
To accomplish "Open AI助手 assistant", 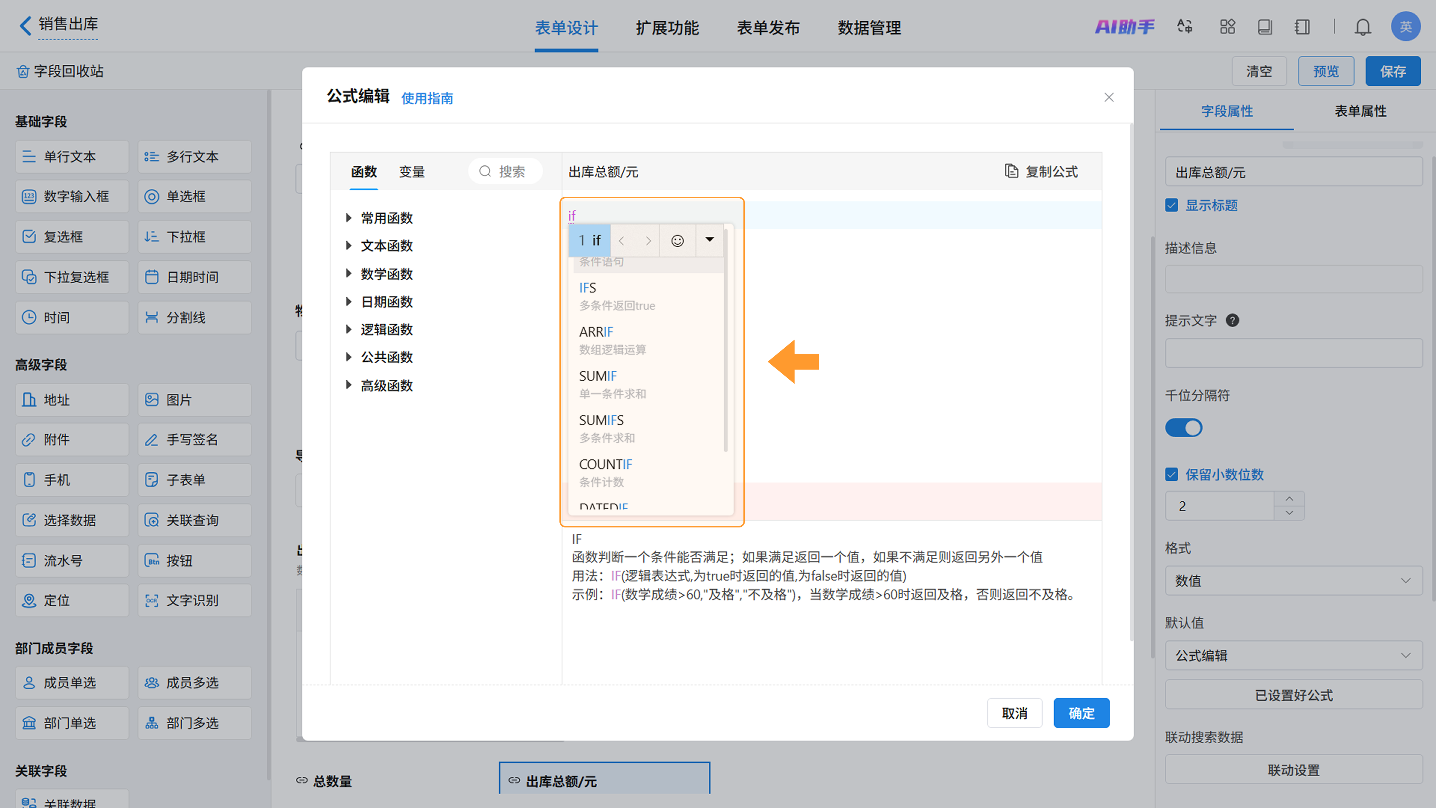I will coord(1124,27).
